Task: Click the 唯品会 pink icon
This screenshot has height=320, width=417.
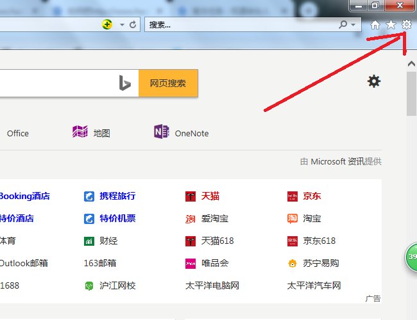Action: pos(191,264)
